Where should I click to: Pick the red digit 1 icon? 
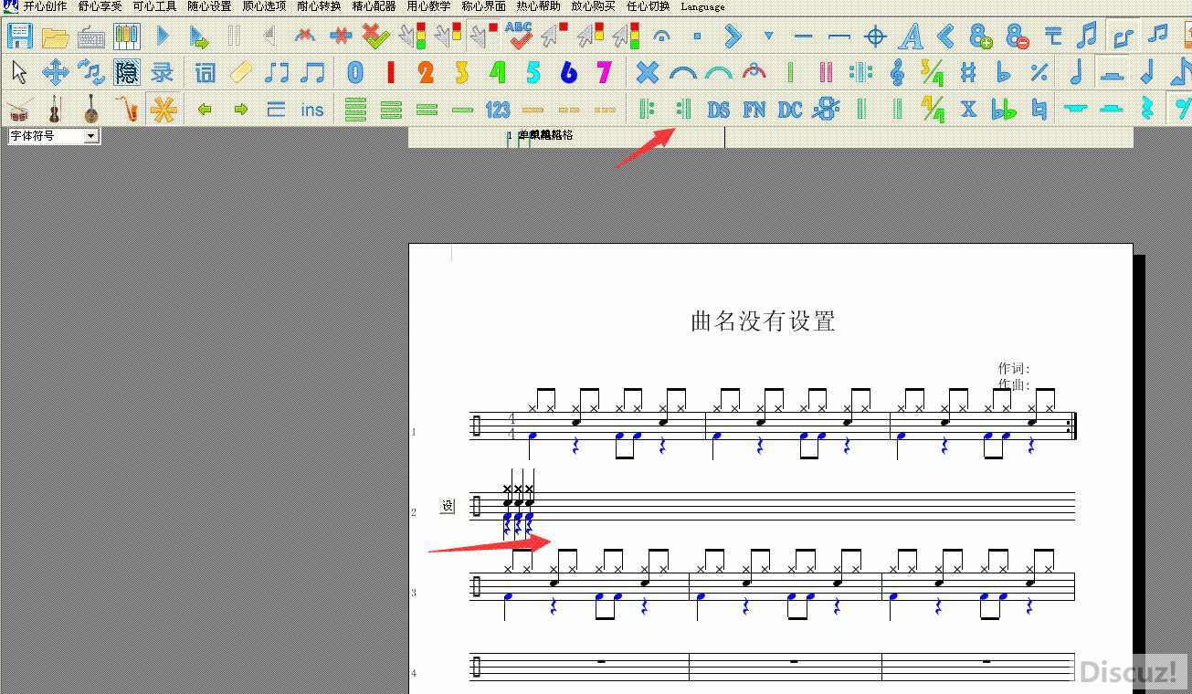pos(391,72)
